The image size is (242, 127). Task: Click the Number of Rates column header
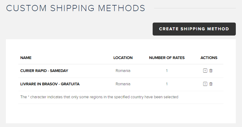coord(167,58)
